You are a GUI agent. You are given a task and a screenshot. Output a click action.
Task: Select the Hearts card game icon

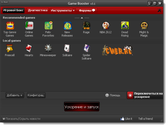coord(28,48)
